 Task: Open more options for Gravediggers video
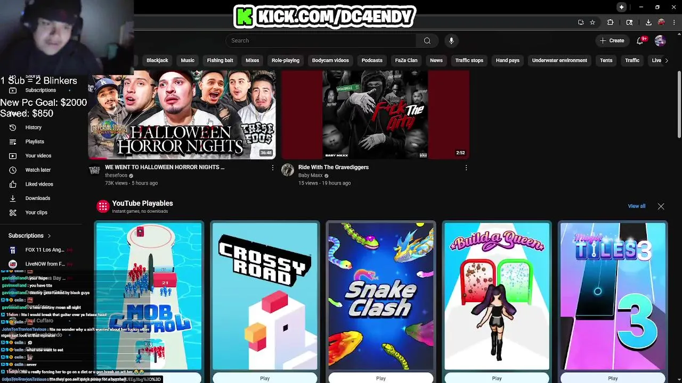click(x=466, y=168)
